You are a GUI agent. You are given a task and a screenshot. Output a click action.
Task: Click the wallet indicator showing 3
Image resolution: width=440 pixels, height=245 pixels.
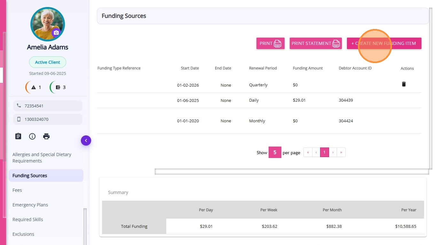58,87
